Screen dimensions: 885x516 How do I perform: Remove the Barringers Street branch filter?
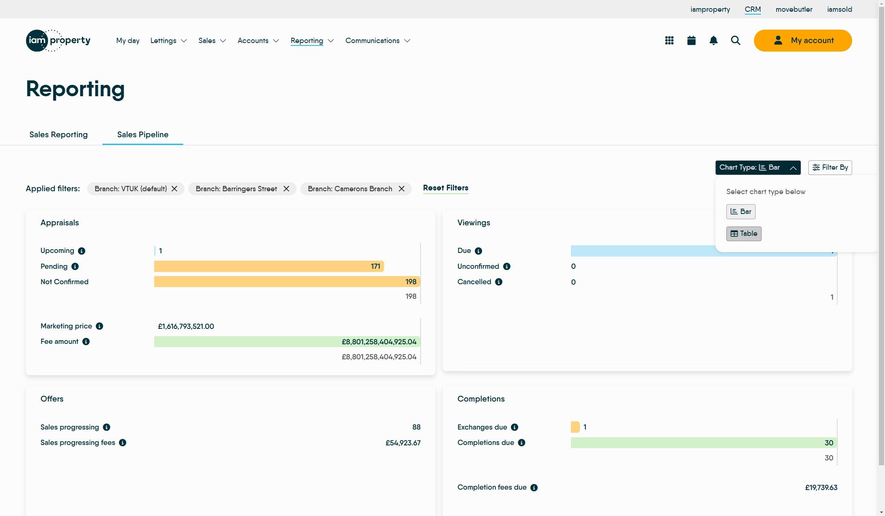click(x=286, y=189)
